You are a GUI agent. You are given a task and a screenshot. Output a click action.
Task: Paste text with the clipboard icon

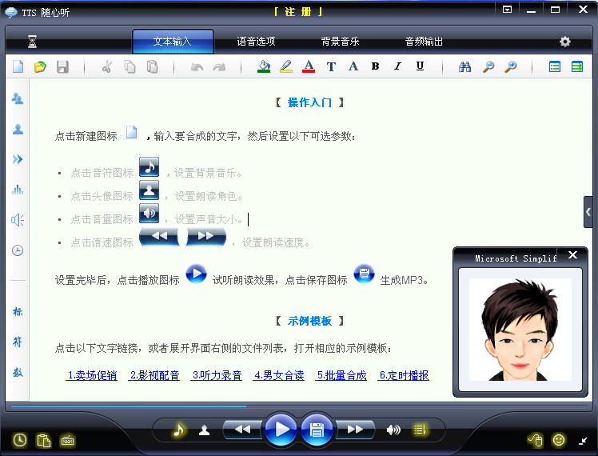point(152,66)
